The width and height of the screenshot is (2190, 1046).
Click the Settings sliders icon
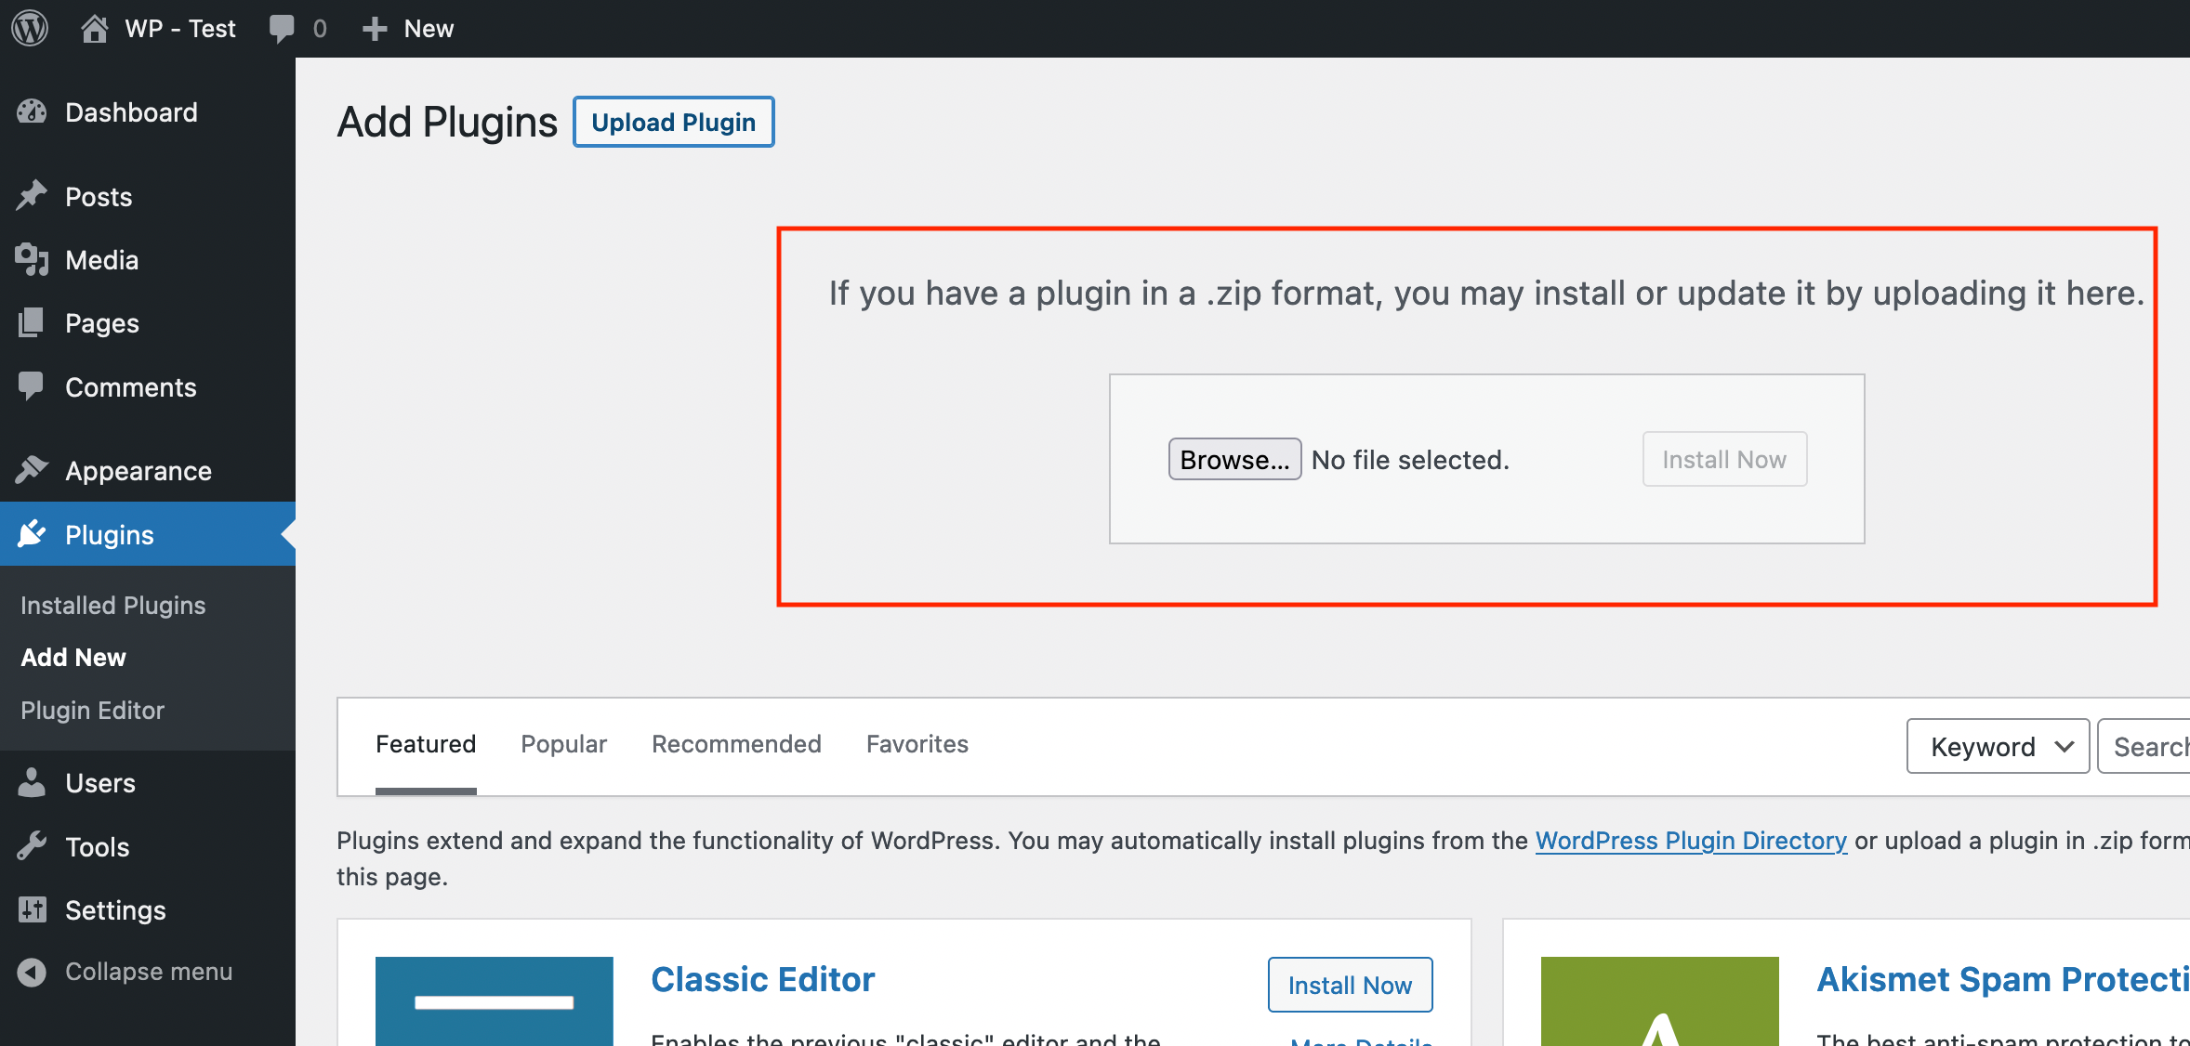click(x=32, y=909)
